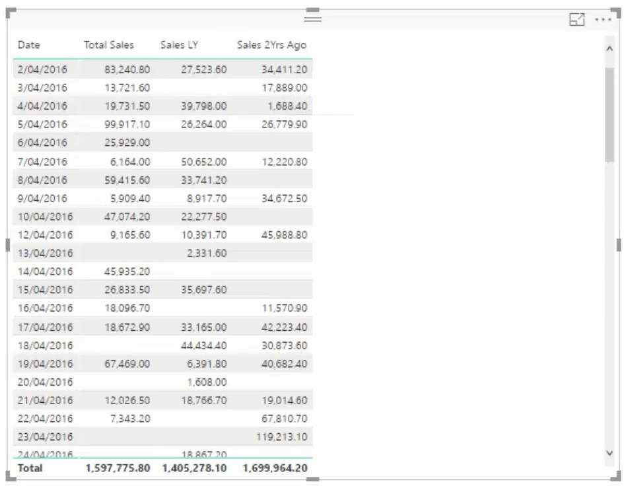This screenshot has height=490, width=626.
Task: Select date cell 2/04/2016
Action: click(42, 69)
